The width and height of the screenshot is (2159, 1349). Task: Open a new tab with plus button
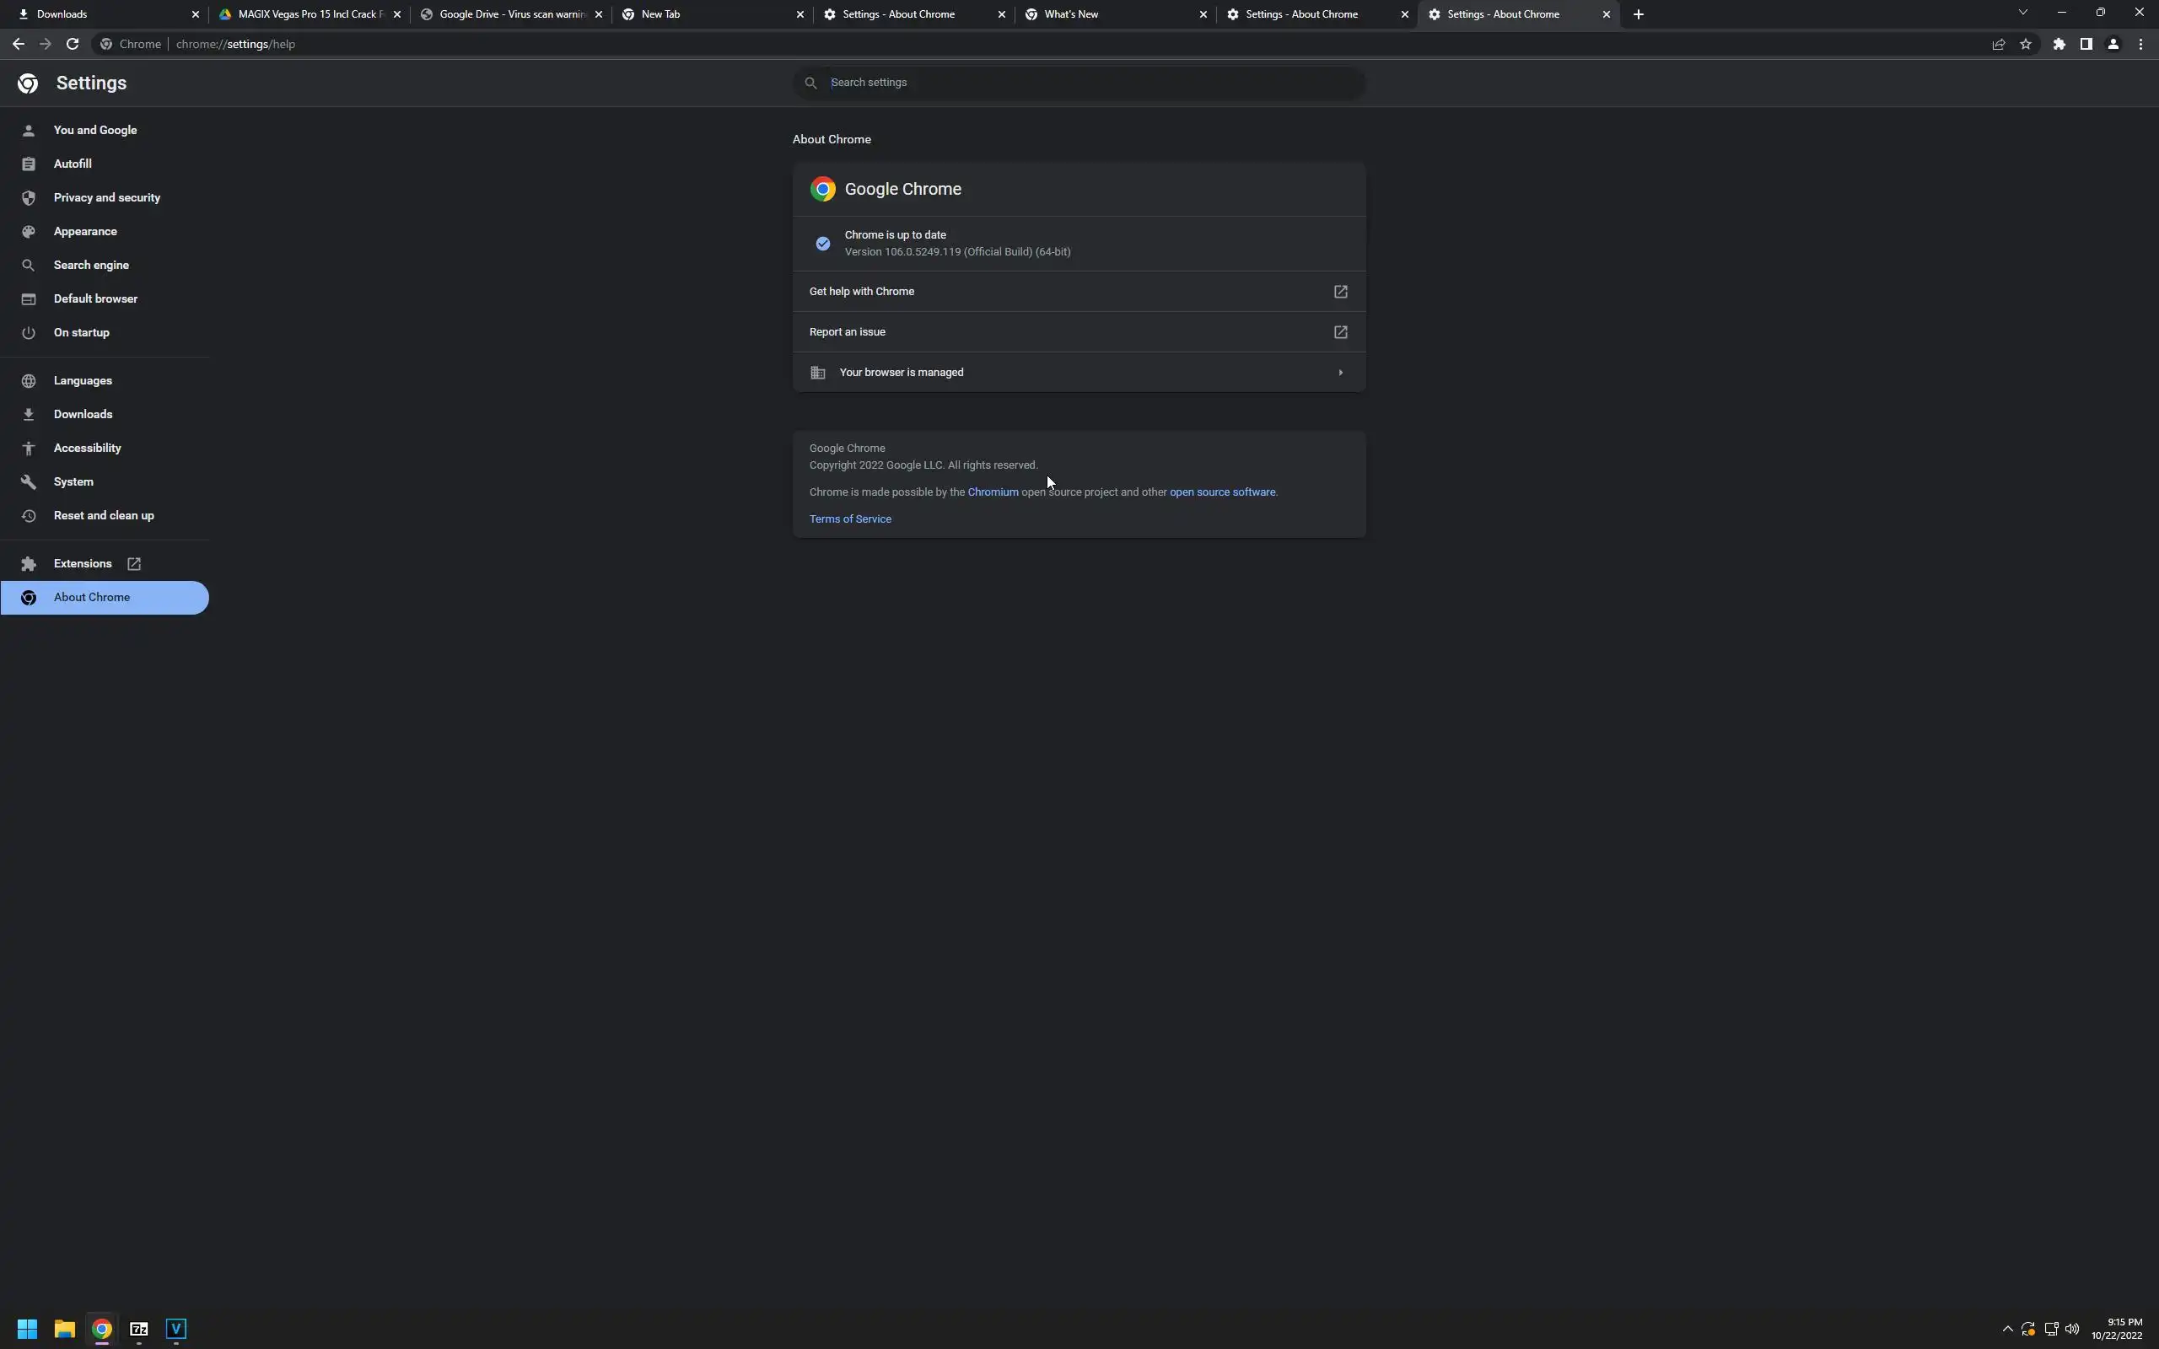pos(1638,14)
